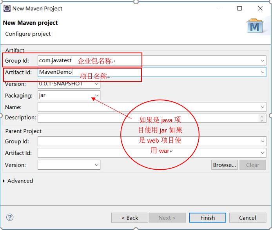The image size is (272, 230).
Task: Click the Finish button
Action: click(x=207, y=218)
